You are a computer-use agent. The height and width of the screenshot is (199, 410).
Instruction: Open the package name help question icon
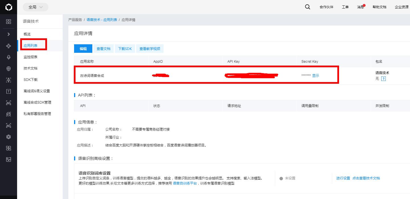coord(383,79)
